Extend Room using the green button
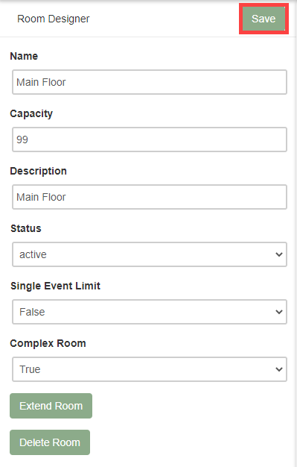 51,406
